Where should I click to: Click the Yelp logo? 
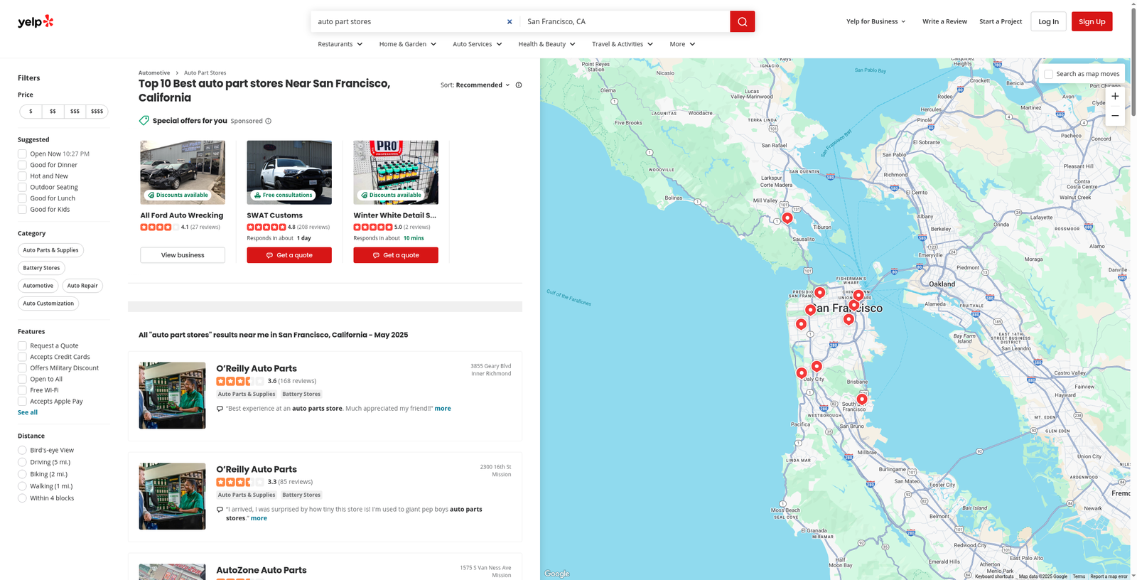36,21
